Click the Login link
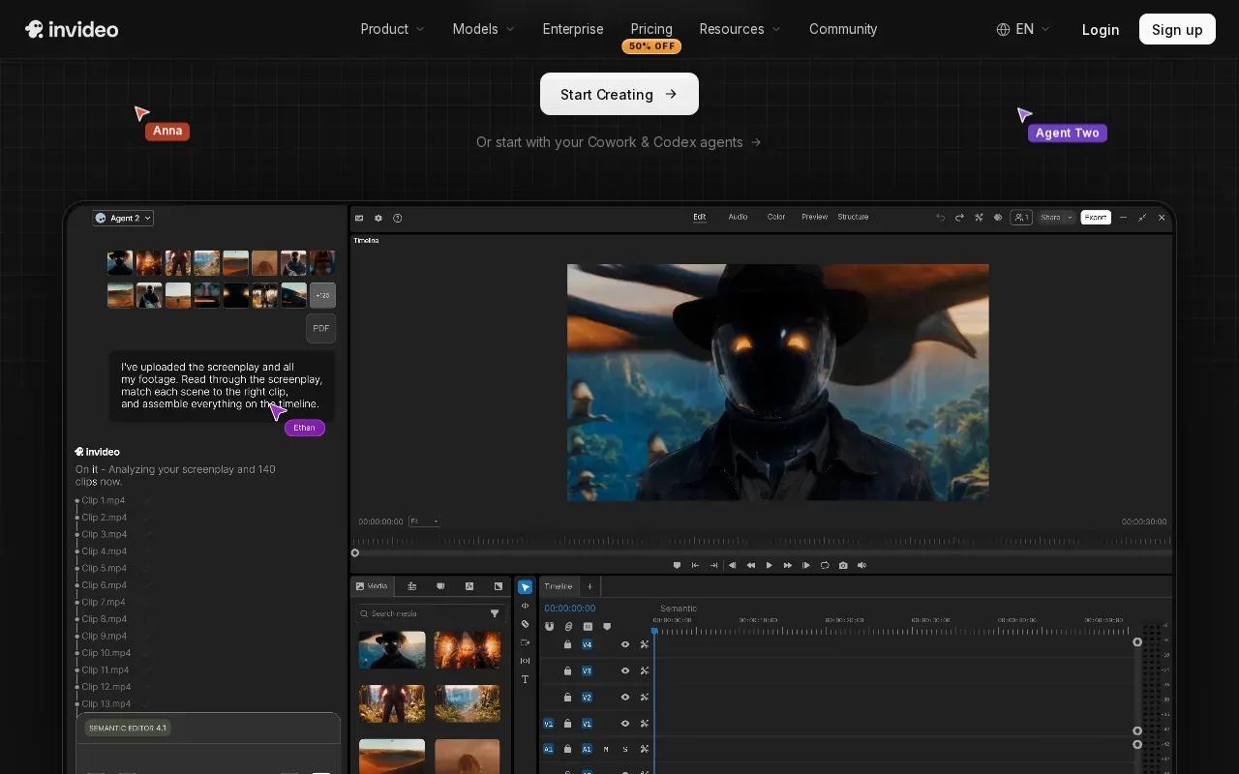 (1101, 29)
